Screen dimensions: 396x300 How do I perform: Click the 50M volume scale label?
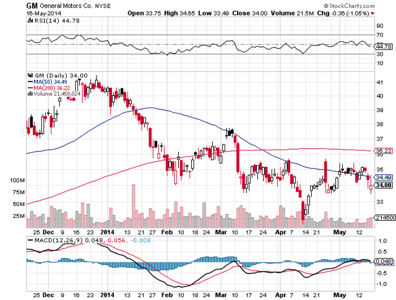coord(19,204)
